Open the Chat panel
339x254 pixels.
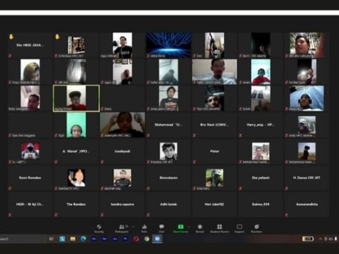[161, 228]
